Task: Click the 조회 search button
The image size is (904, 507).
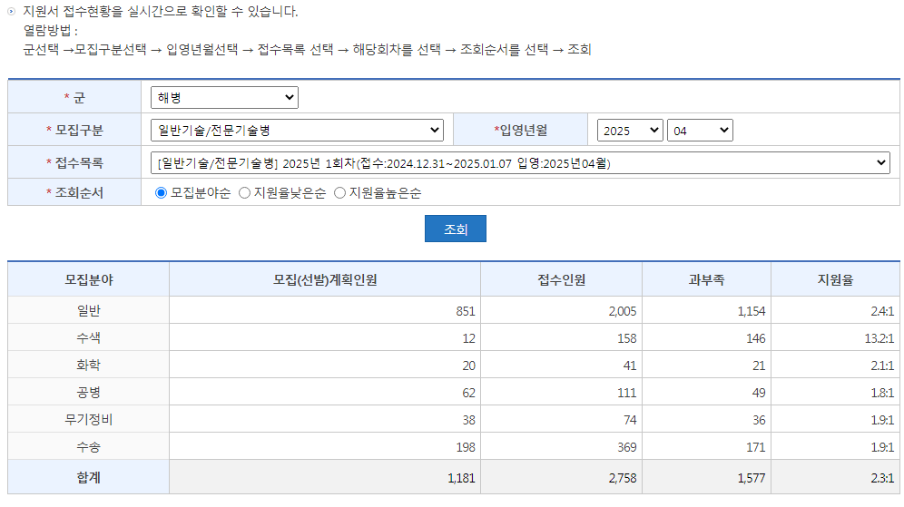Action: tap(455, 229)
